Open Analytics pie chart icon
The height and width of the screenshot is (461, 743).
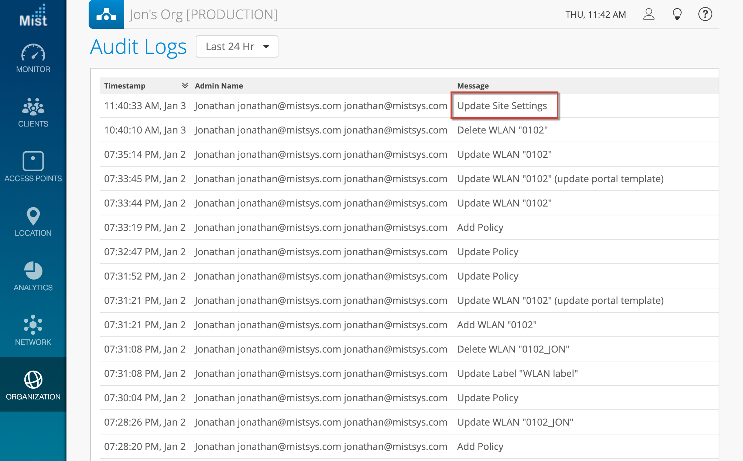[33, 271]
